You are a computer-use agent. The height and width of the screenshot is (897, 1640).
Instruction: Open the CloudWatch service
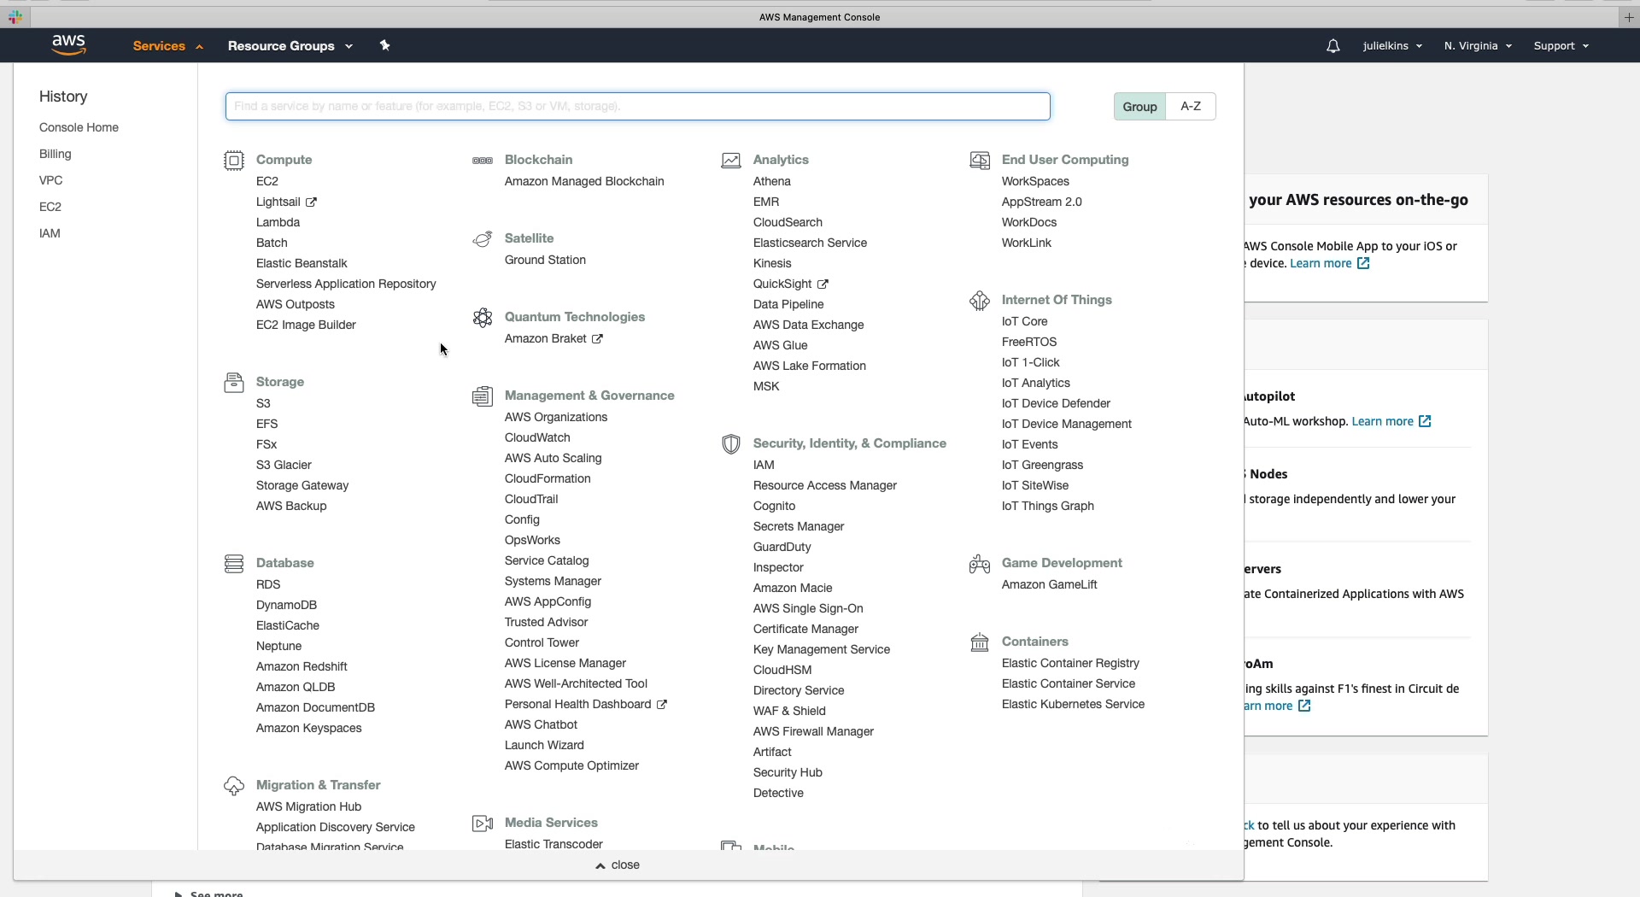coord(537,438)
